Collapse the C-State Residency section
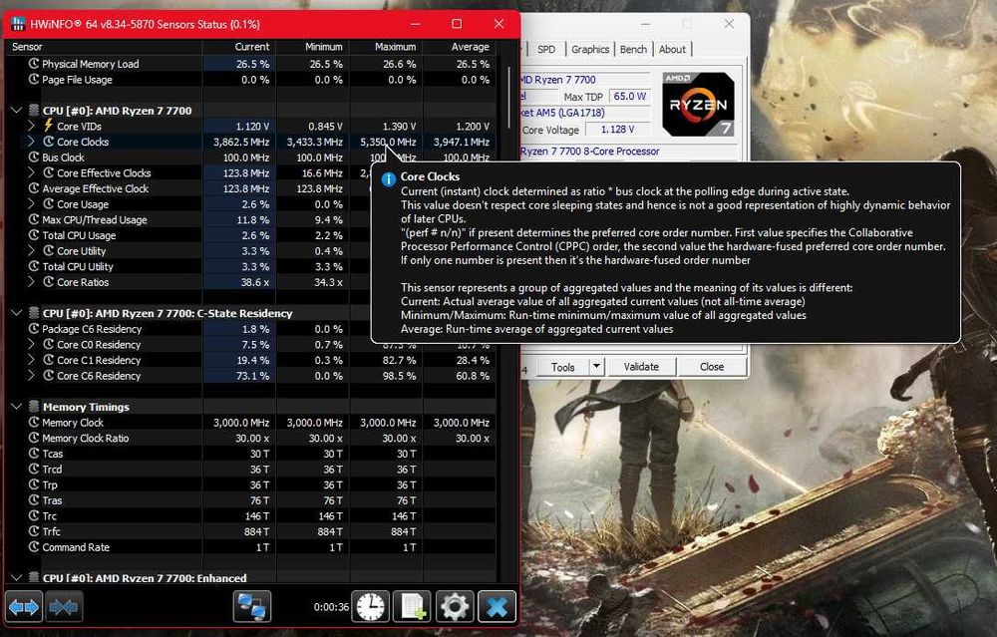The width and height of the screenshot is (997, 637). (16, 313)
